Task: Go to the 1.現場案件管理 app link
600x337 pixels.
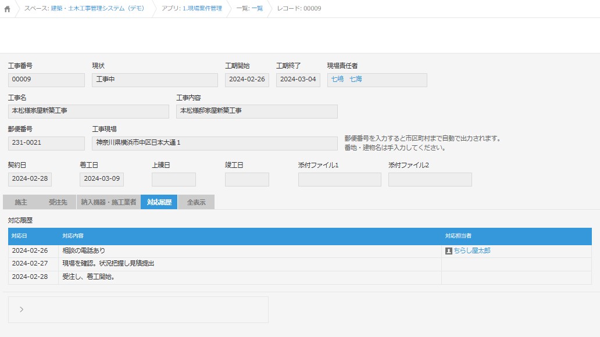Action: 202,9
